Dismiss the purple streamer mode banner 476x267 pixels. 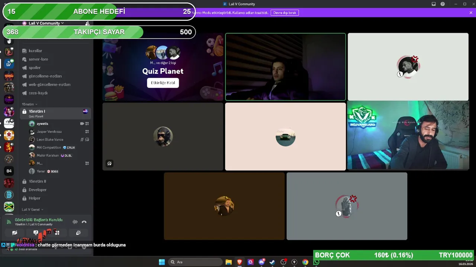coord(471,13)
